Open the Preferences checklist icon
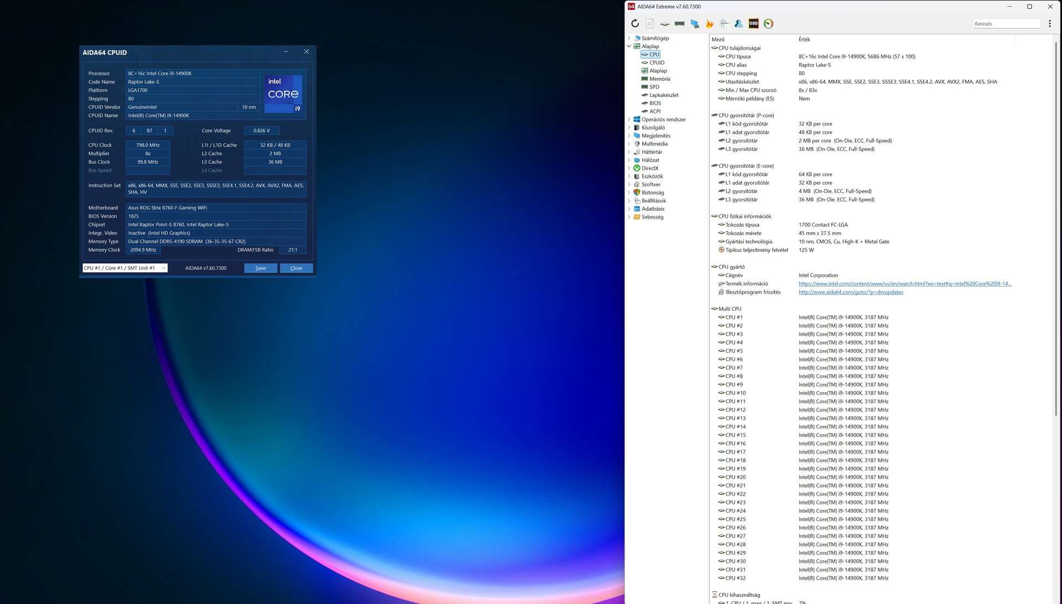 click(724, 24)
